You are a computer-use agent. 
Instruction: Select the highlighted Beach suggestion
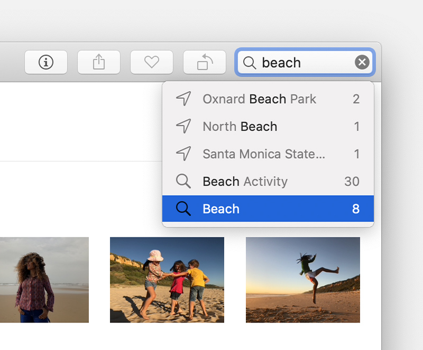point(268,209)
